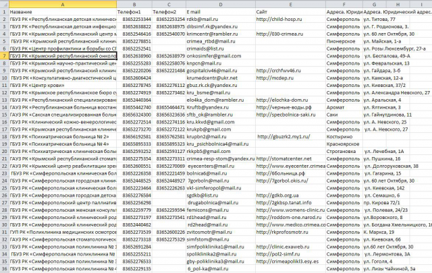
Task: Select cell with http://030-crimea.ru
Action: [291, 34]
